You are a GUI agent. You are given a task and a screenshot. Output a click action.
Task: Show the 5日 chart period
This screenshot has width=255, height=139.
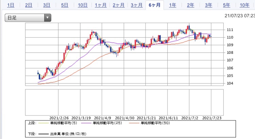pos(65,5)
